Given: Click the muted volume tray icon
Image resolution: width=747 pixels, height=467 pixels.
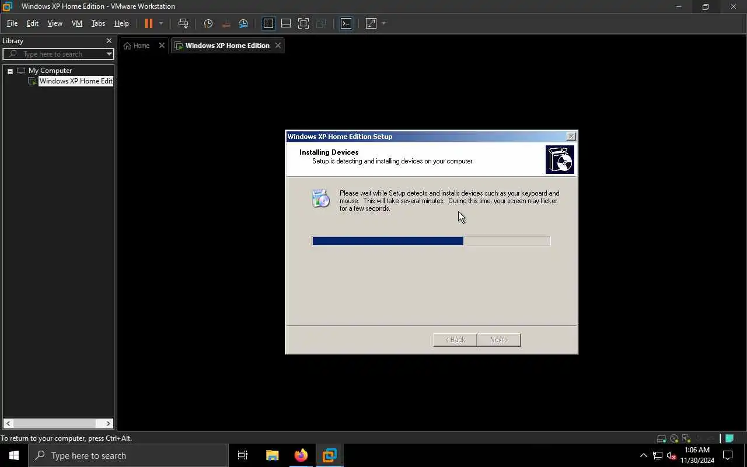Looking at the screenshot, I should (x=672, y=455).
